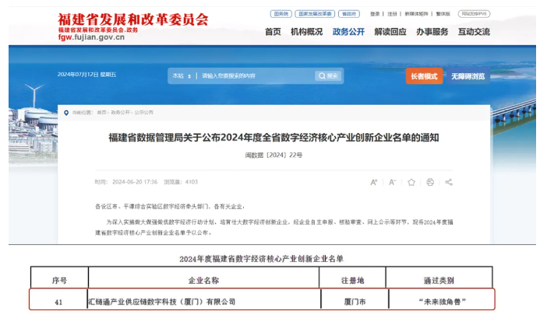Select the 政务公开 navigation tab

pyautogui.click(x=348, y=32)
